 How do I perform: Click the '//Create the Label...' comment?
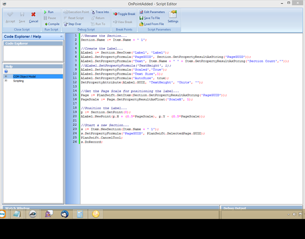(x=101, y=48)
